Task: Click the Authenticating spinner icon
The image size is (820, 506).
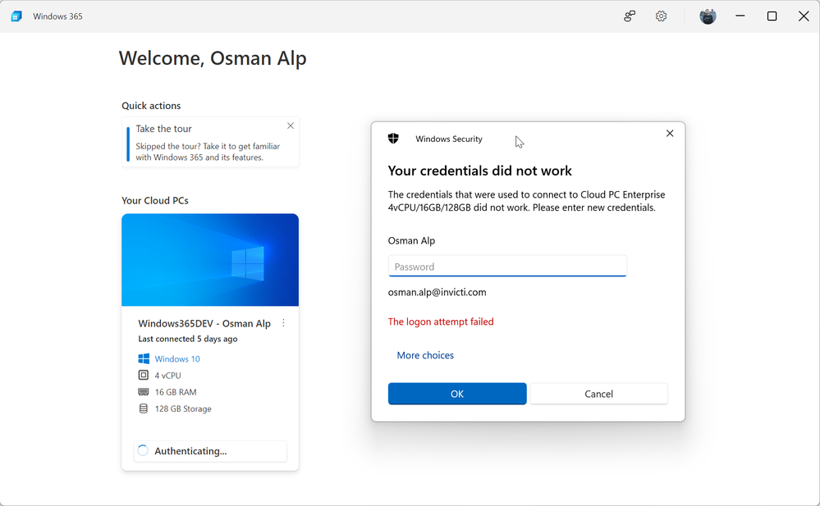Action: click(143, 450)
